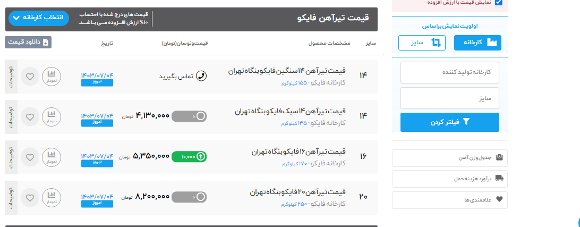Viewport: 580px width, 227px height.
Task: Add تیرآهن ۲۰ to favorites via heart icon
Action: pyautogui.click(x=30, y=197)
